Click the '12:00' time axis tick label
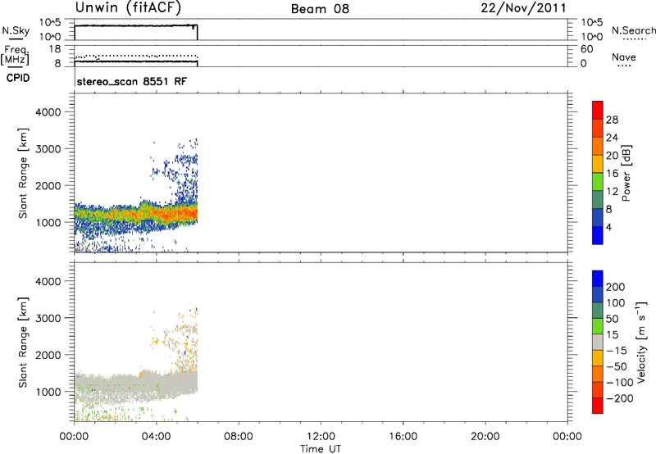This screenshot has height=454, width=656. [321, 436]
